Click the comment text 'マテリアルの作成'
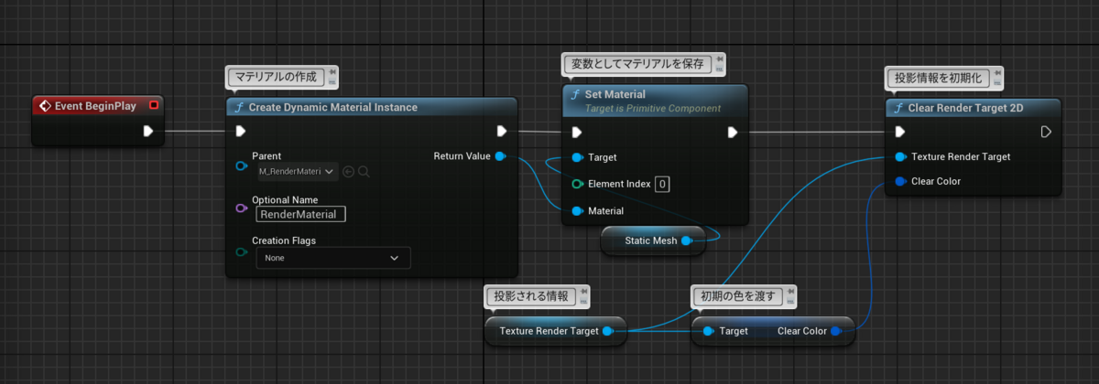Screen dimensions: 1099x384 [x=277, y=77]
